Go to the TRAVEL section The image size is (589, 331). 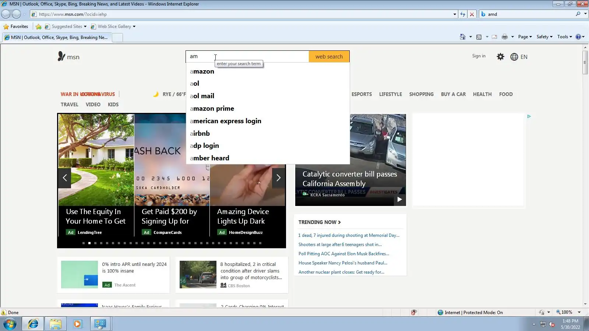click(x=70, y=104)
